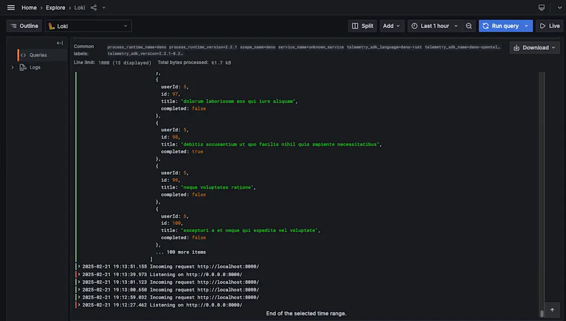
Task: Select Logs in the outline
Action: [x=35, y=67]
